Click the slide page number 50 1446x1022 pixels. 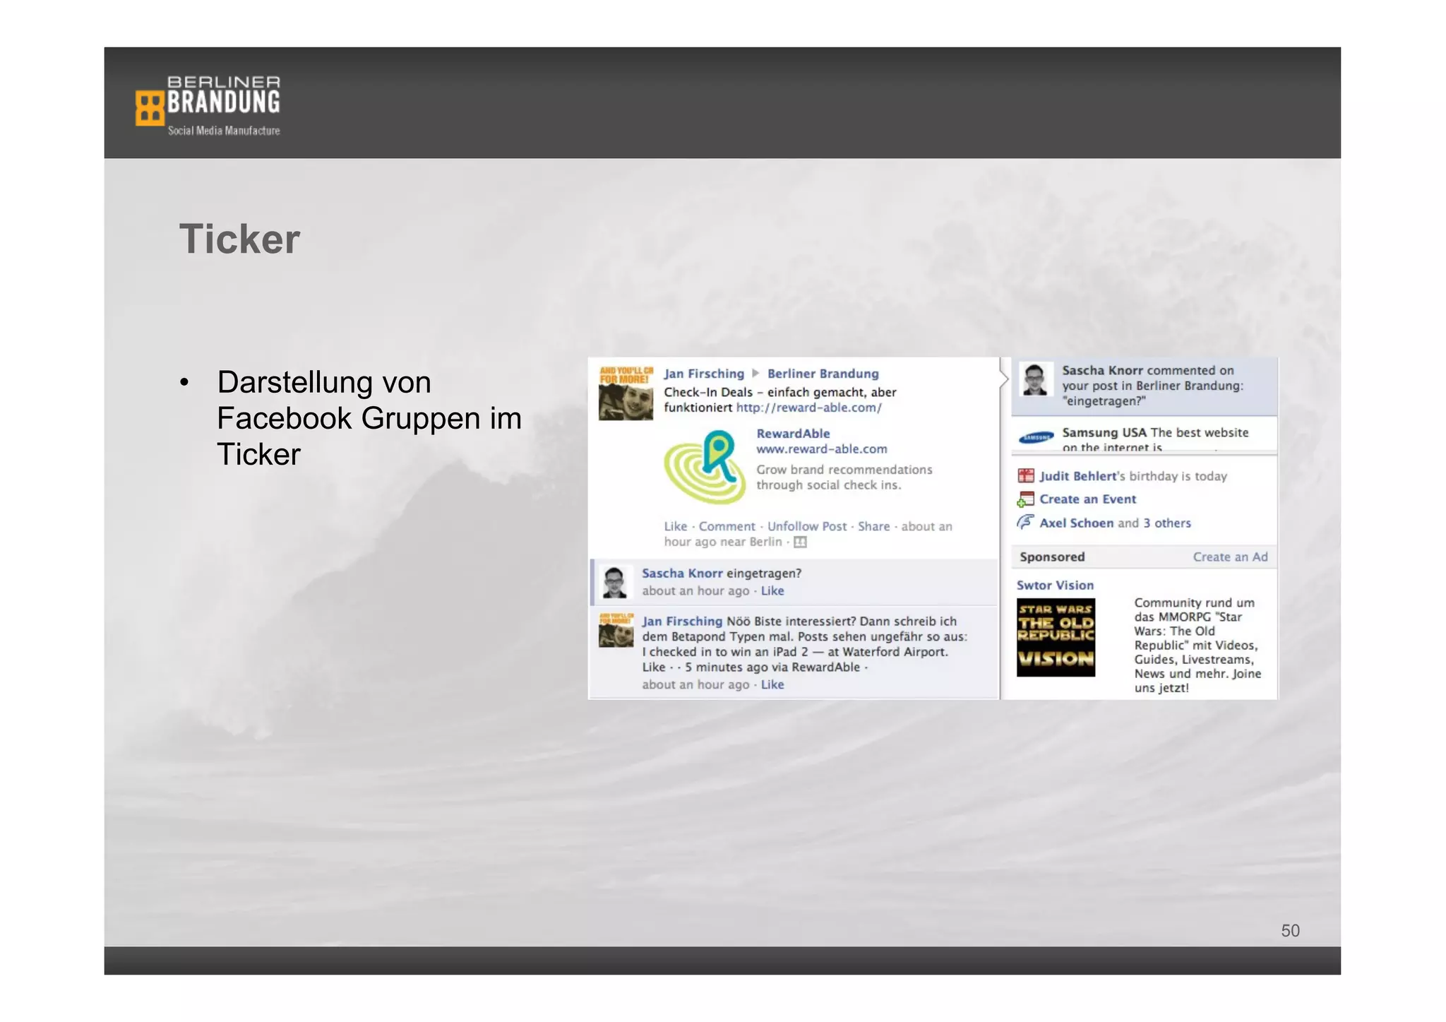1290,931
